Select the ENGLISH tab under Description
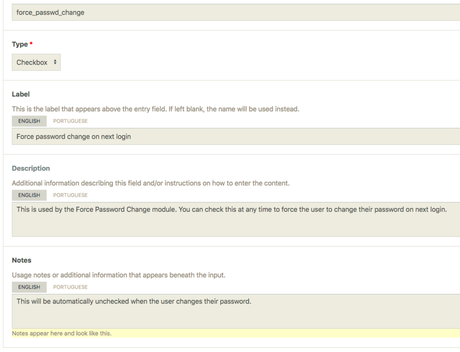Viewport: 460px width, 352px height. coord(29,195)
